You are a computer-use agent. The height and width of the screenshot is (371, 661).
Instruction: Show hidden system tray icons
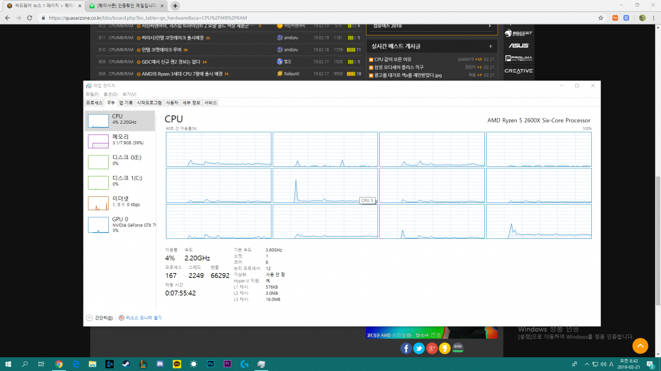(586, 364)
